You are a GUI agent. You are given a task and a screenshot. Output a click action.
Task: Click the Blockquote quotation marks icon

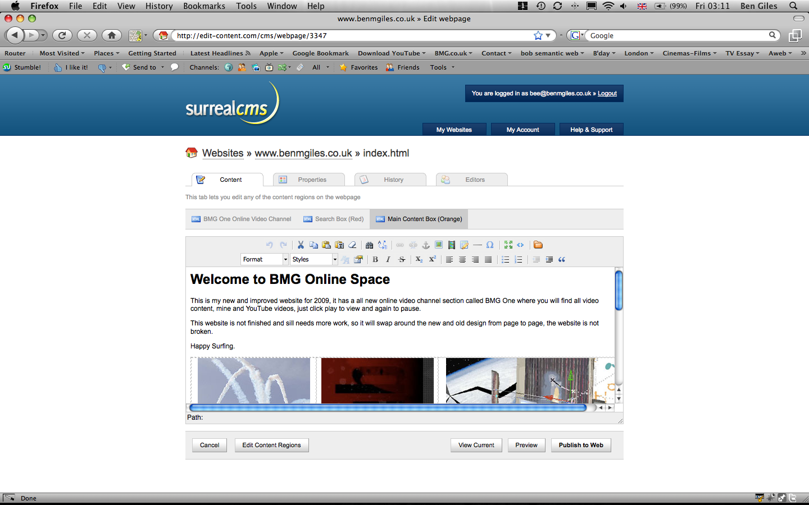click(562, 259)
